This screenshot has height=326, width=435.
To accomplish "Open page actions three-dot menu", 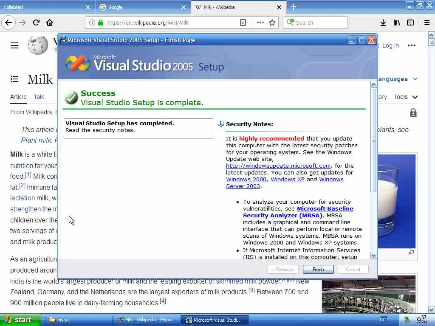I will pos(260,22).
